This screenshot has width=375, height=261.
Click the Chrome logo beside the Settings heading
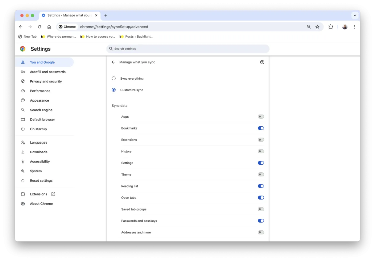(23, 48)
